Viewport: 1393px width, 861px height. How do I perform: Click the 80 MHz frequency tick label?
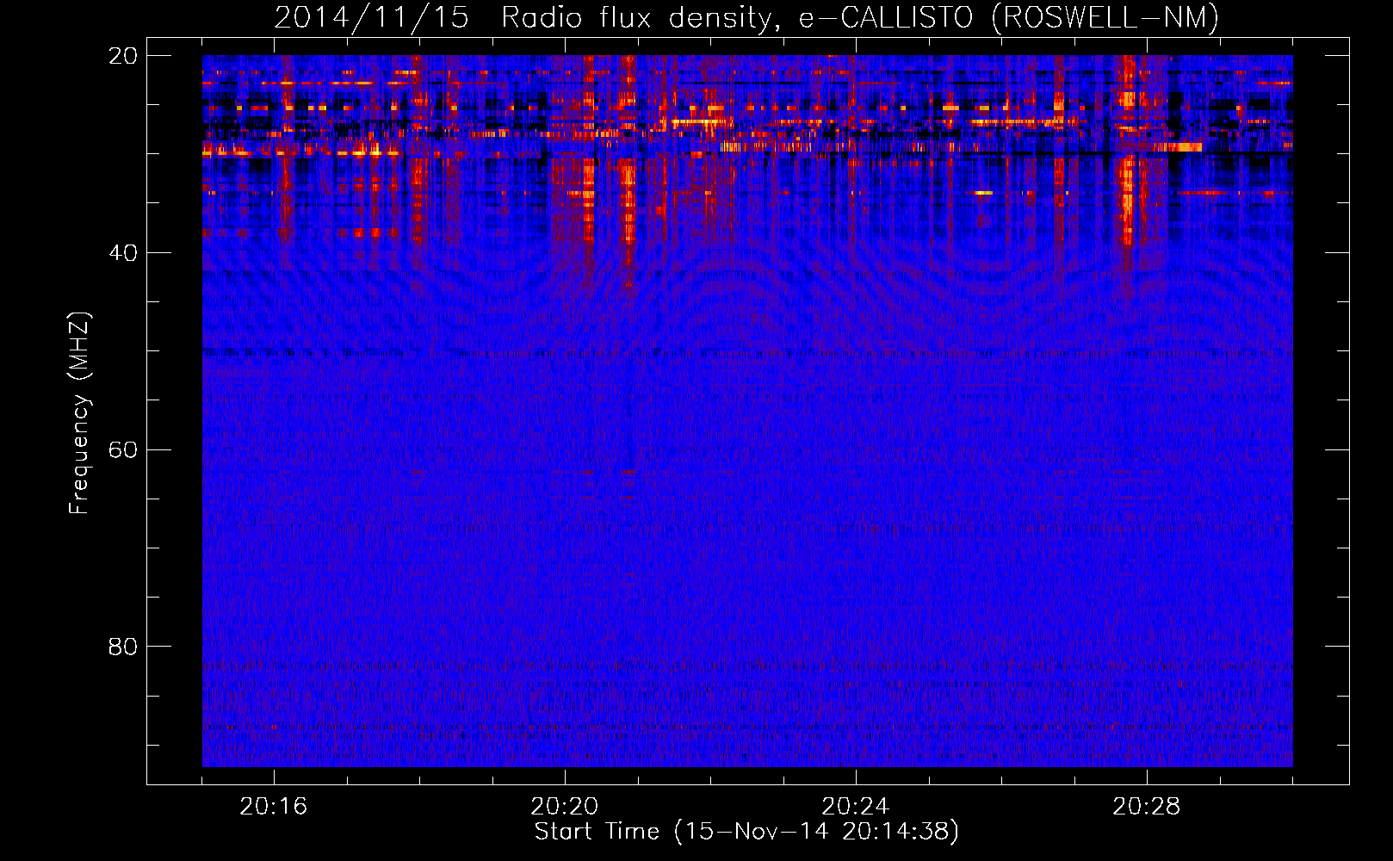[x=123, y=647]
